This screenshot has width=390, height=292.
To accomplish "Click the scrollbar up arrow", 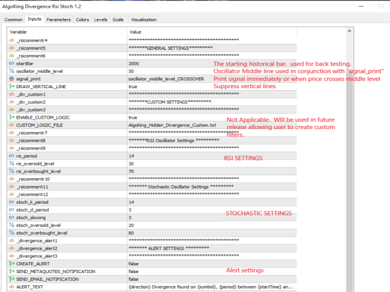I will coord(349,31).
